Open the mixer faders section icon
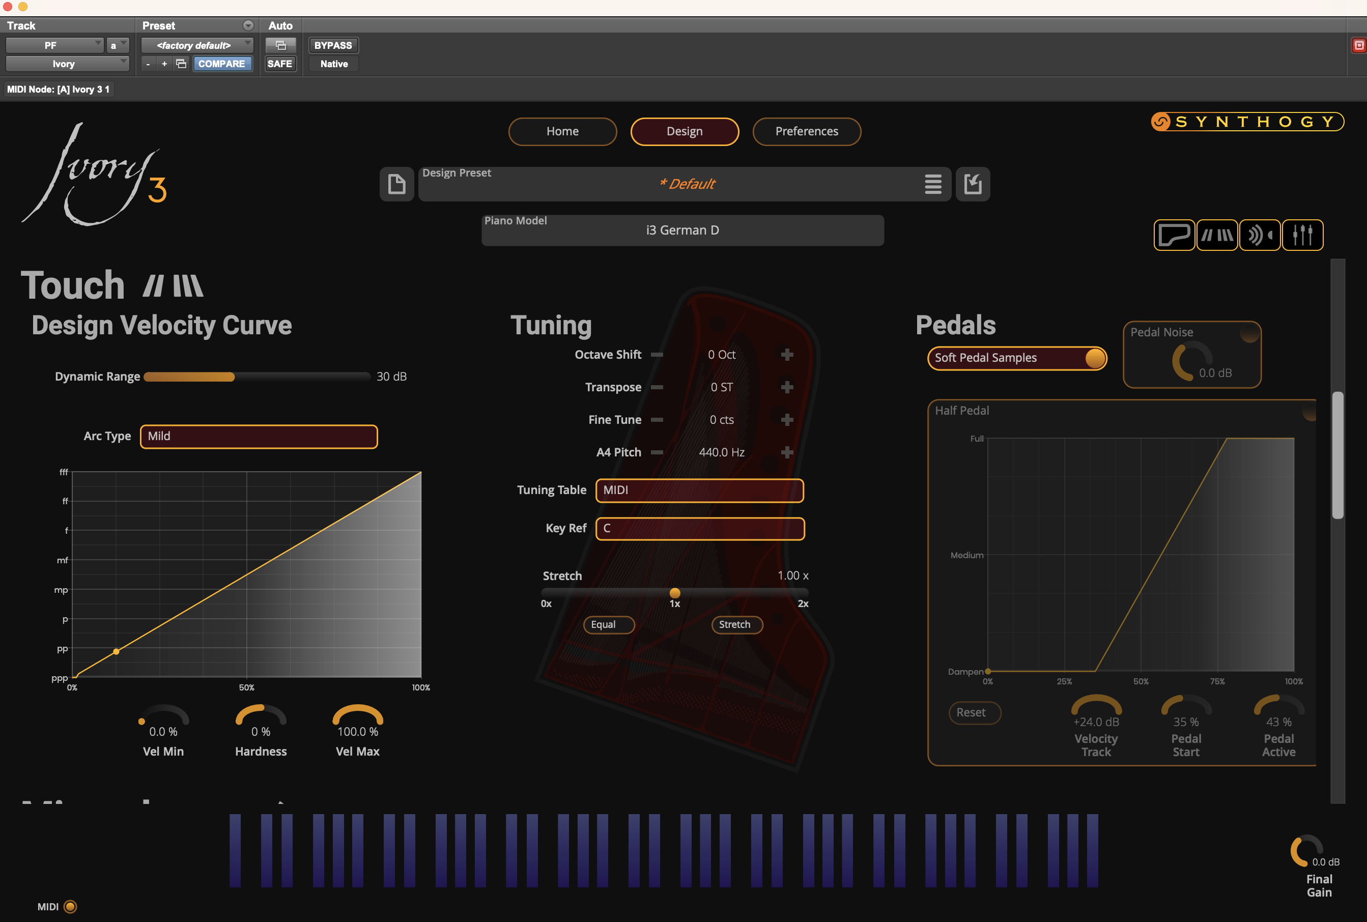This screenshot has height=922, width=1367. coord(1303,235)
